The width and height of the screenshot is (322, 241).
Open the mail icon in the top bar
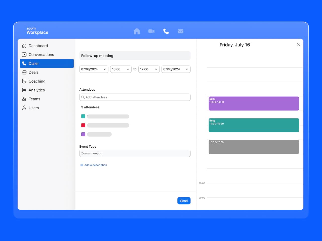pyautogui.click(x=180, y=31)
